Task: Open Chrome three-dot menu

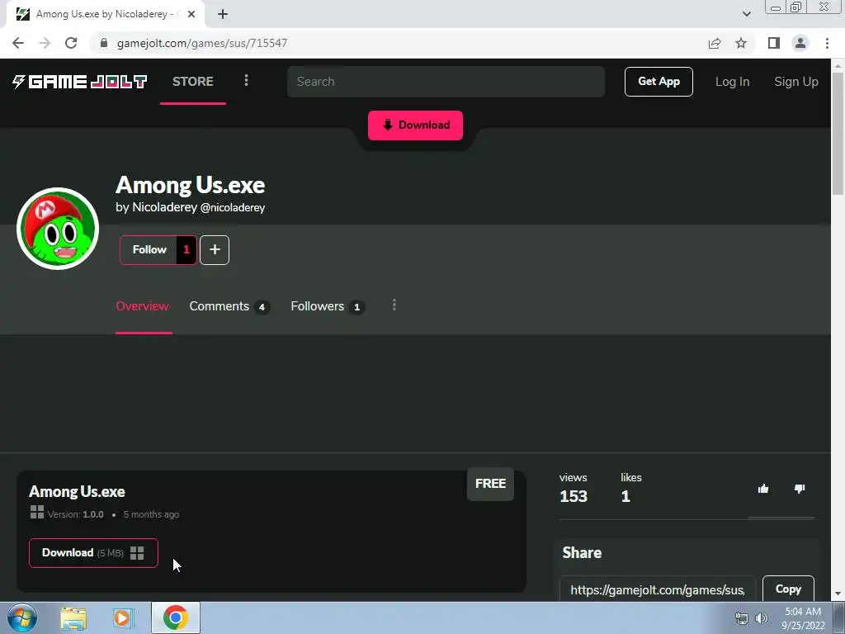Action: [x=827, y=43]
